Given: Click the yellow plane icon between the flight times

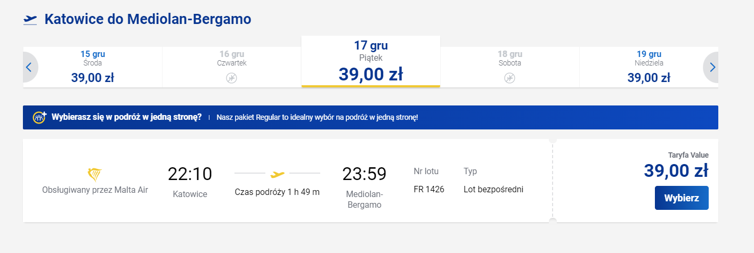Looking at the screenshot, I should coord(278,174).
